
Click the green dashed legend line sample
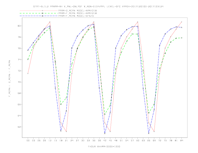tap(39, 13)
